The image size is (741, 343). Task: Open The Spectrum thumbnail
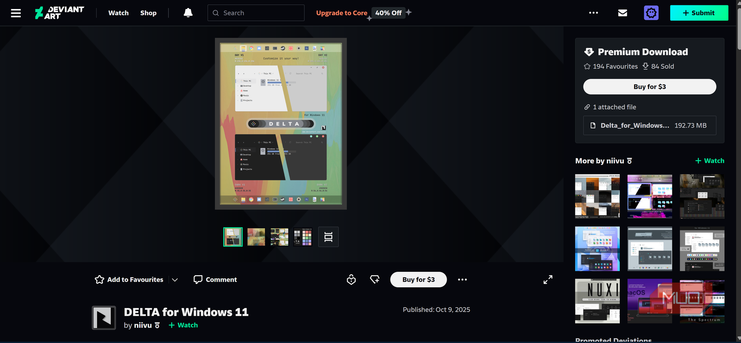[702, 301]
